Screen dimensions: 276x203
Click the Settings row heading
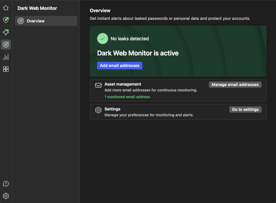[112, 109]
